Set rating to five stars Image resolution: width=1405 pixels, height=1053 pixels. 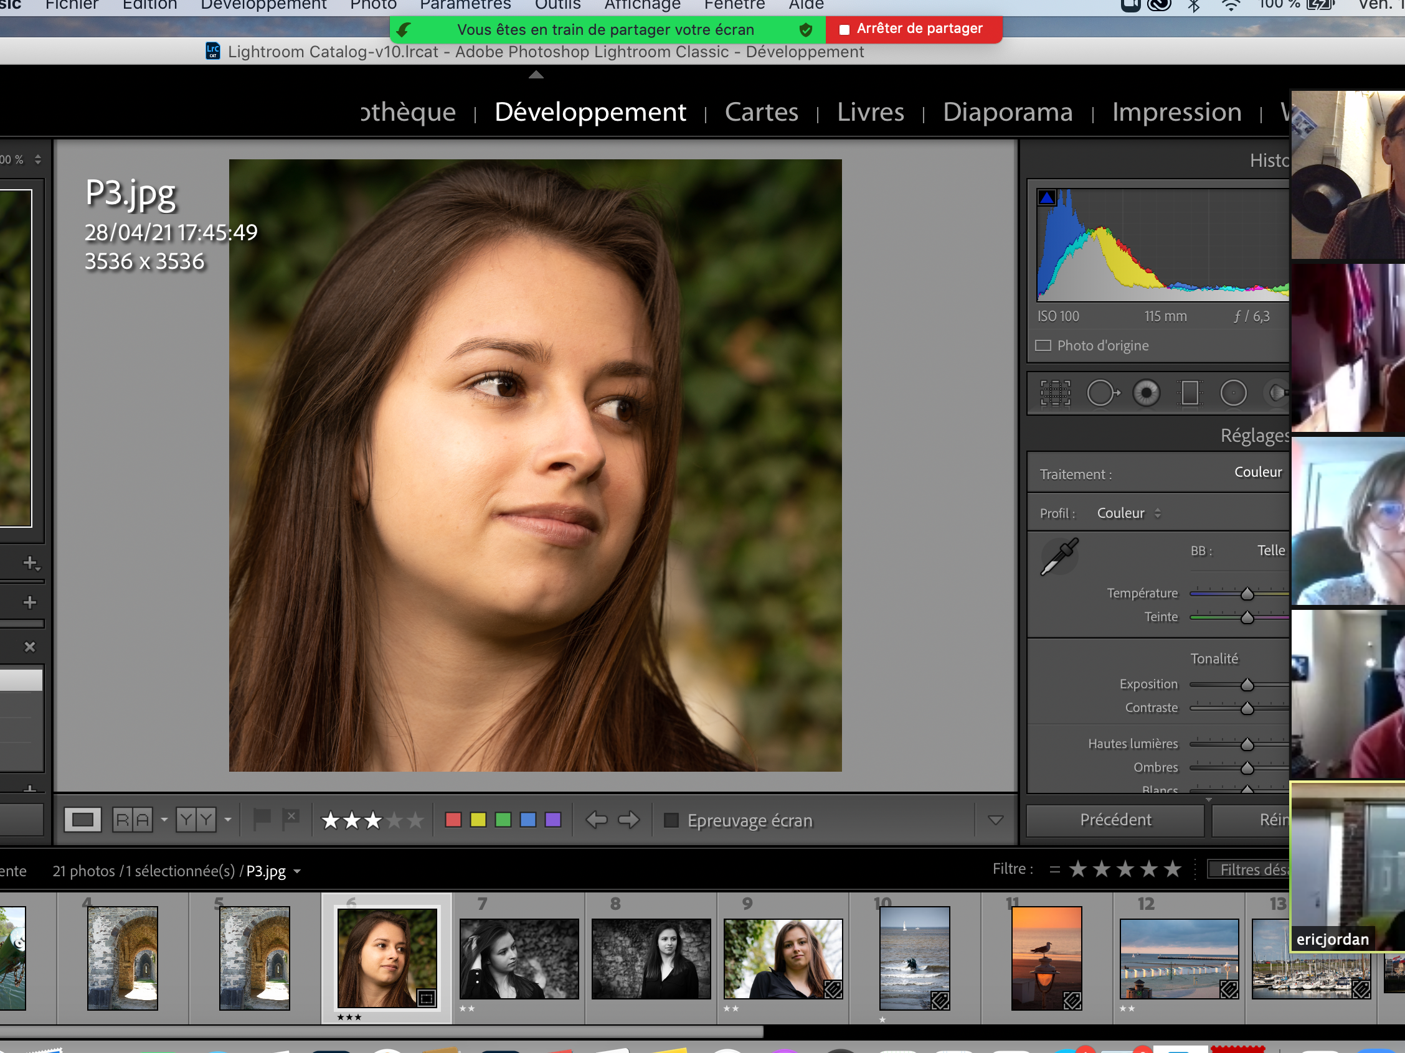point(415,820)
